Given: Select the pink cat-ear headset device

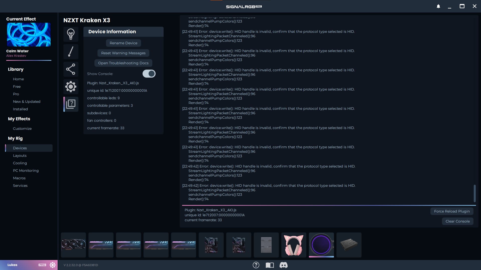Looking at the screenshot, I should click(x=294, y=245).
